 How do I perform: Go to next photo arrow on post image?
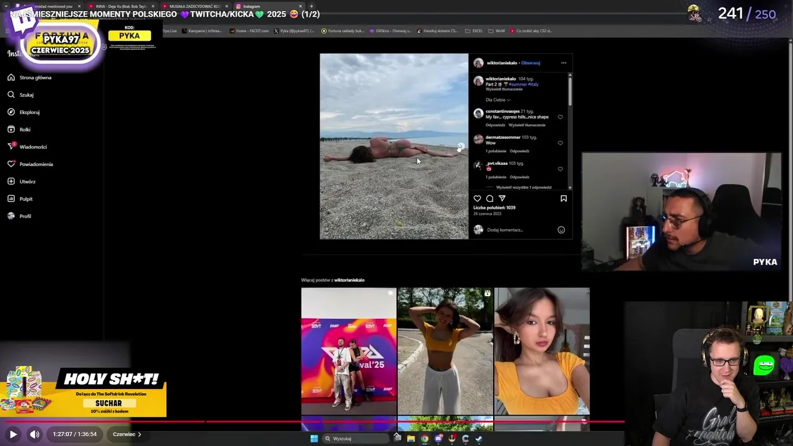click(x=460, y=147)
